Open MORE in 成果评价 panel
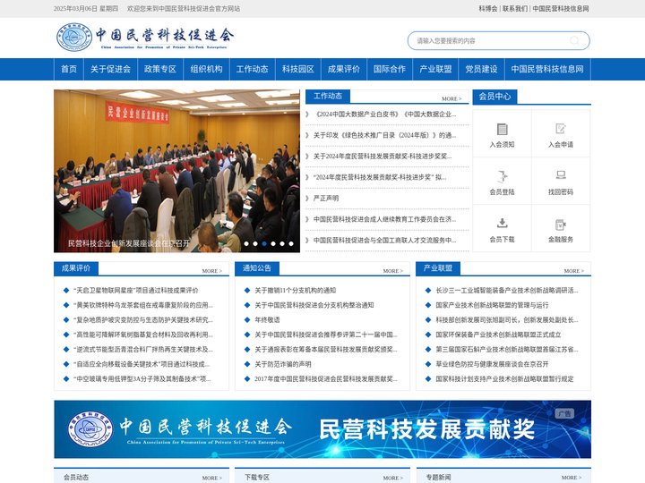Viewport: 645px width, 483px height. (x=211, y=271)
